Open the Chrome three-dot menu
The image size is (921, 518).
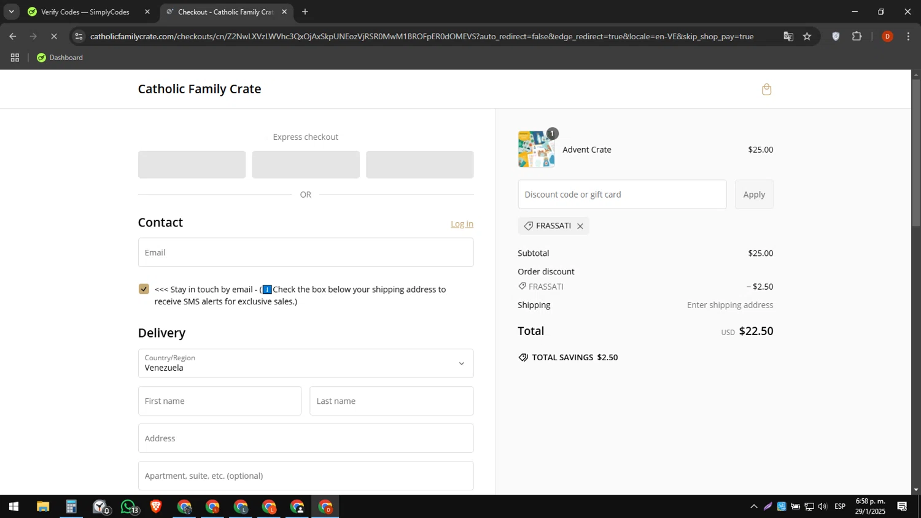tap(909, 36)
